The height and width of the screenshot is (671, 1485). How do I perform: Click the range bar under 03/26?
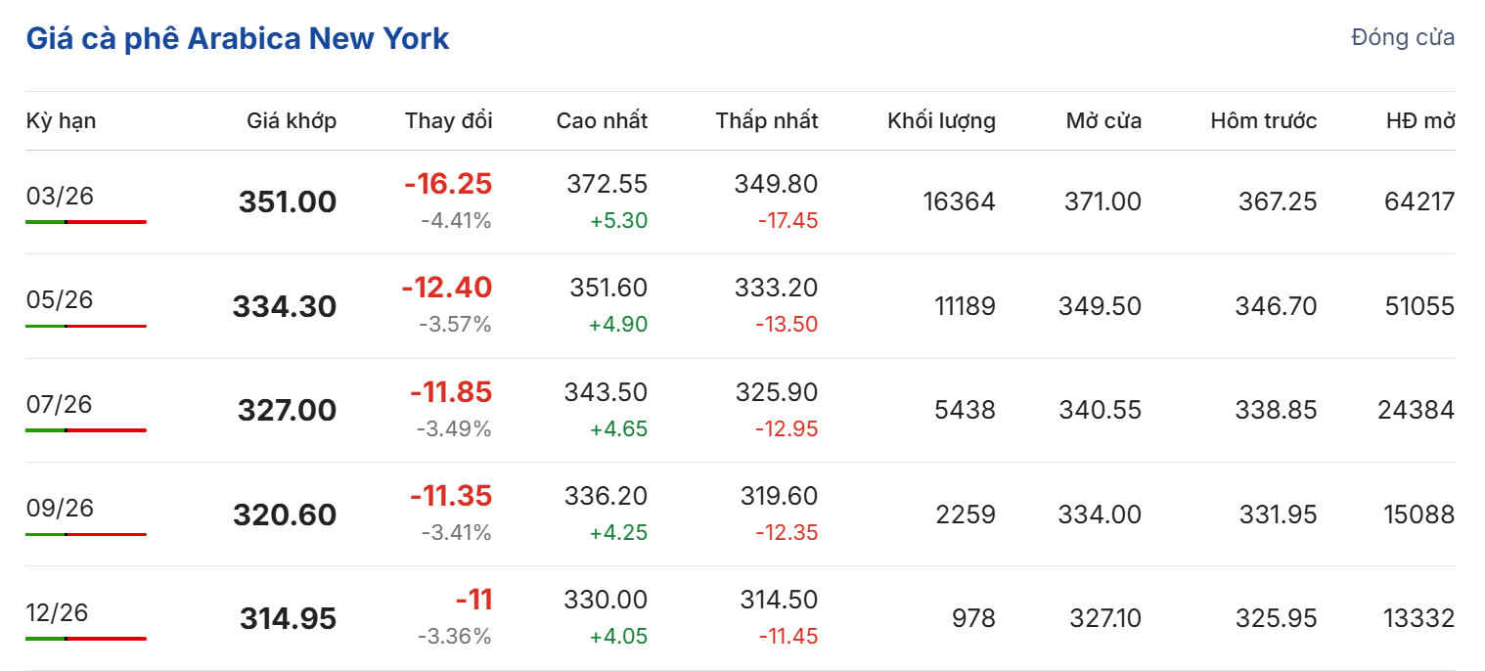[x=86, y=222]
